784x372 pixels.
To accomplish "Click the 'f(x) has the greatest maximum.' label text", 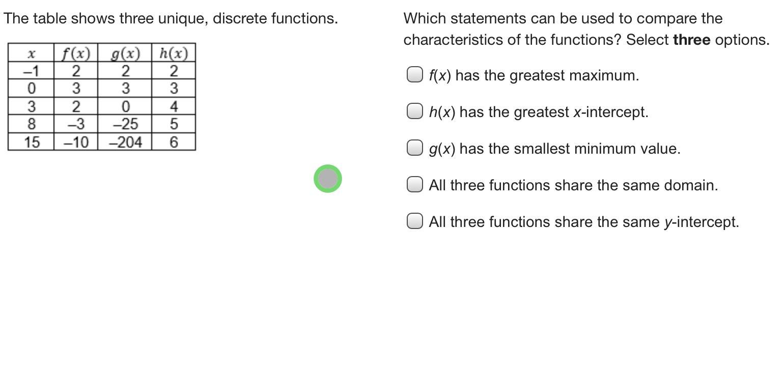I will pos(534,75).
